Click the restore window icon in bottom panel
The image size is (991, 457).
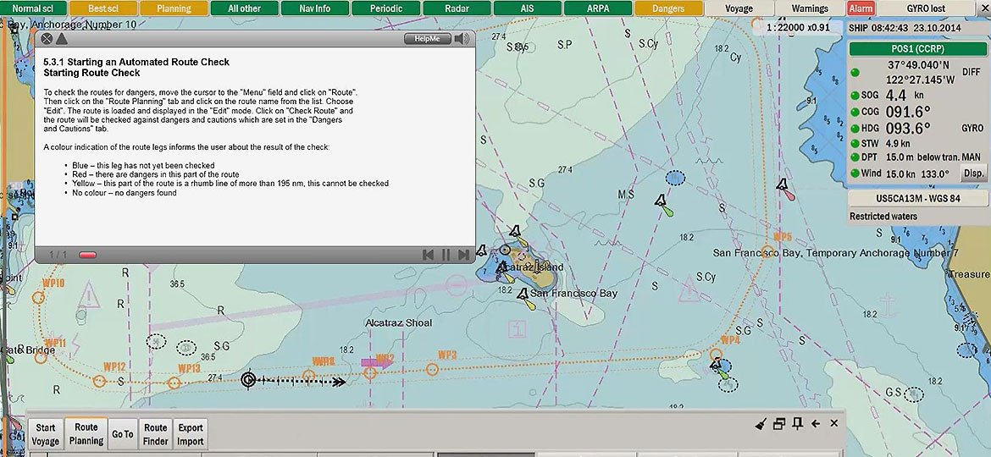[779, 424]
